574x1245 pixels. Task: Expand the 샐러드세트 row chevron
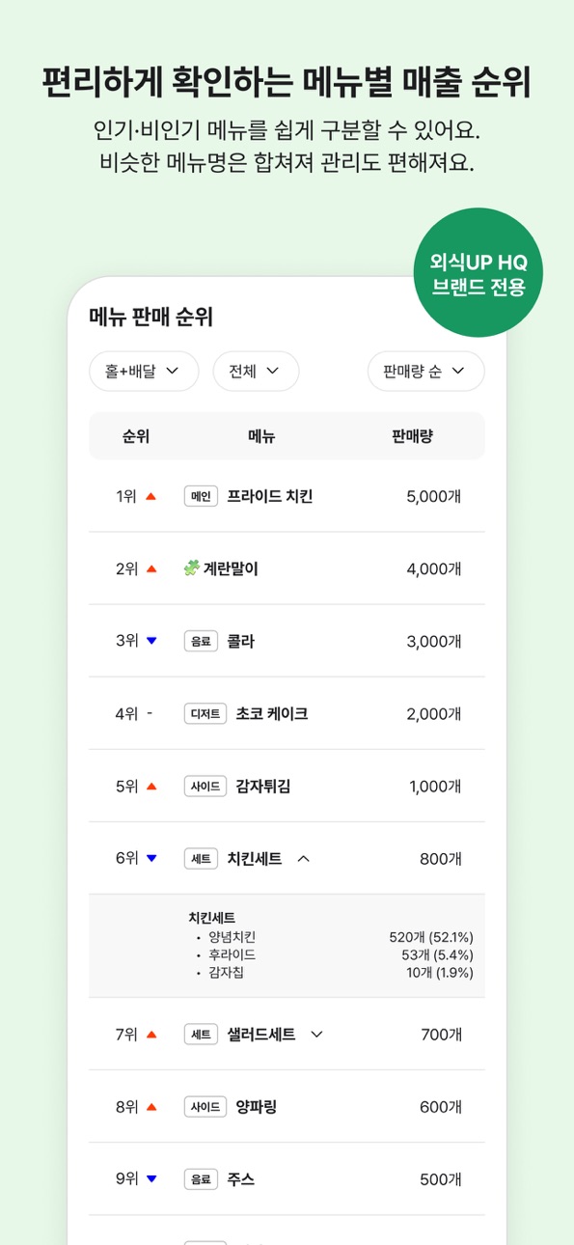pyautogui.click(x=316, y=1035)
